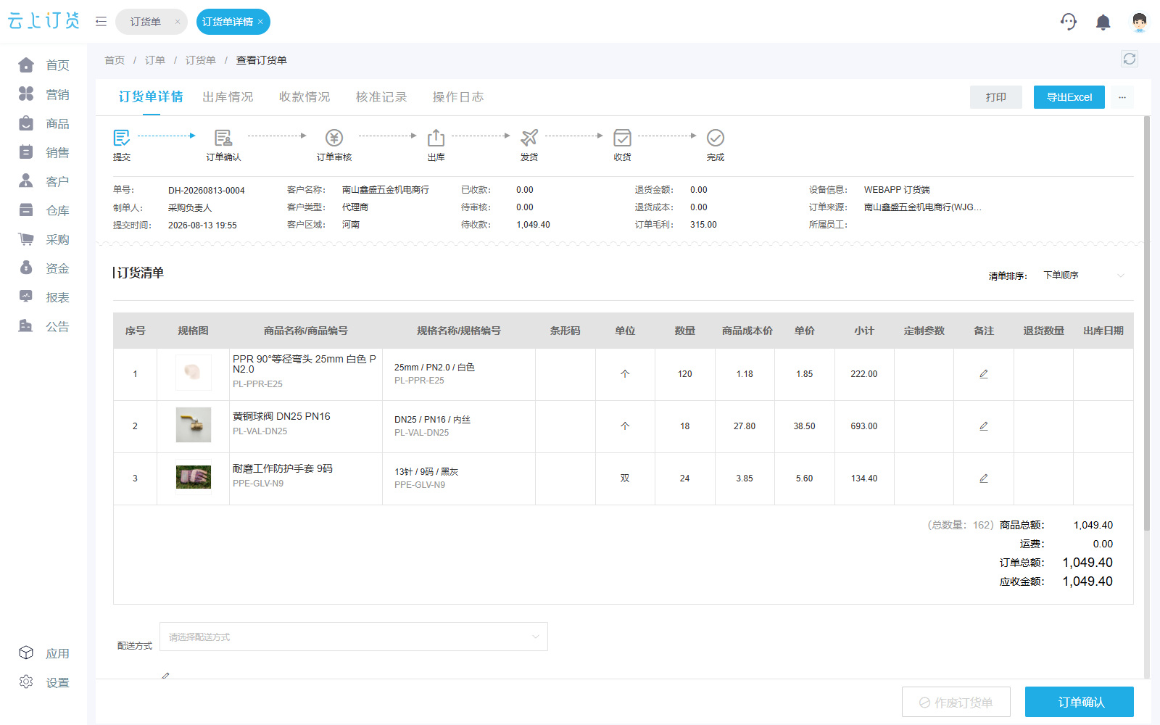Open 客户 customers in sidebar
The width and height of the screenshot is (1160, 725).
(44, 181)
